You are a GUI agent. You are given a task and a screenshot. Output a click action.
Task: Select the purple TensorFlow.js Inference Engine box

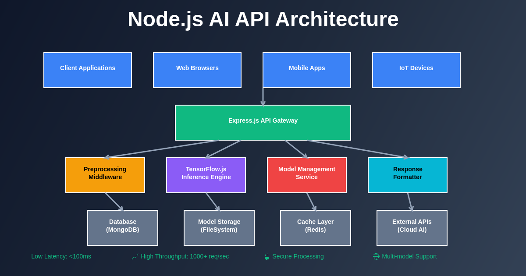click(206, 175)
